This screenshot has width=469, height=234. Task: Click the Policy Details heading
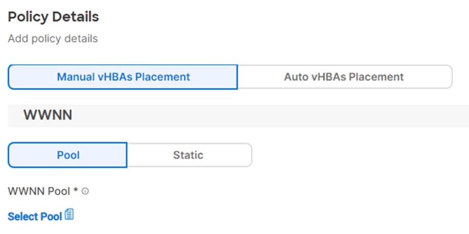click(x=53, y=17)
